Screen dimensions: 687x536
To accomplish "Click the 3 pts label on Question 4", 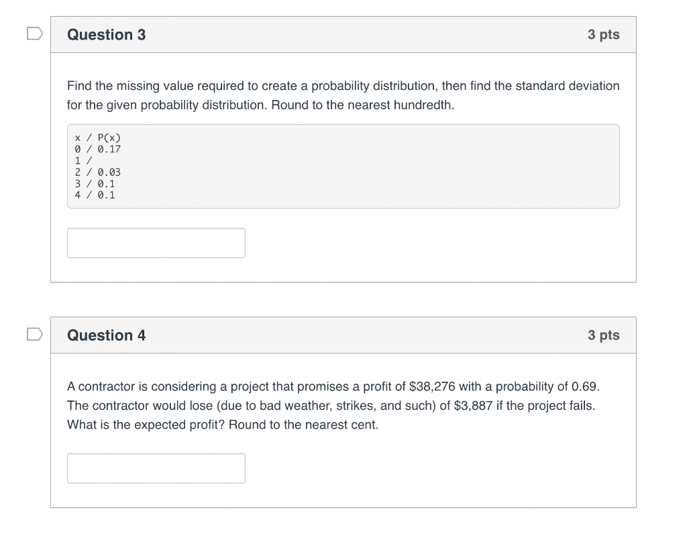I will pyautogui.click(x=605, y=335).
